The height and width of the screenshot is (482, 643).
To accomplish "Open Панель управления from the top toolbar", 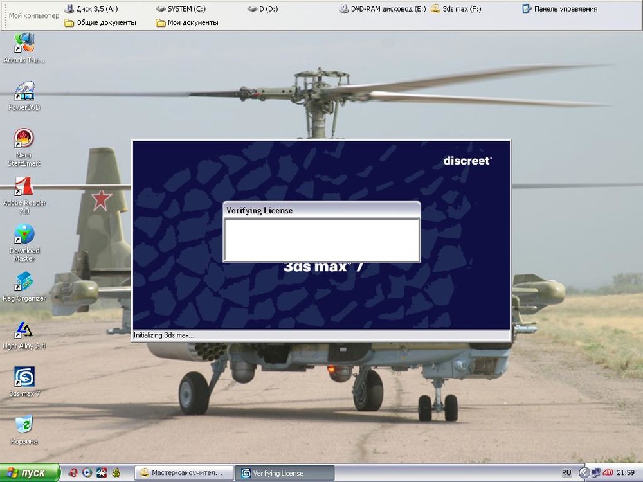I will pos(560,8).
